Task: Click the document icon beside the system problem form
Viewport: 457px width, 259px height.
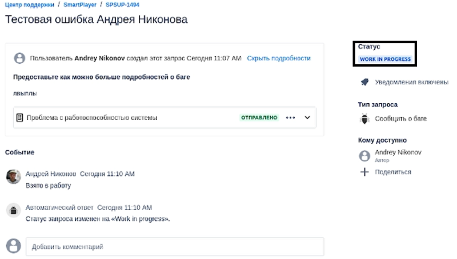Action: [x=20, y=118]
